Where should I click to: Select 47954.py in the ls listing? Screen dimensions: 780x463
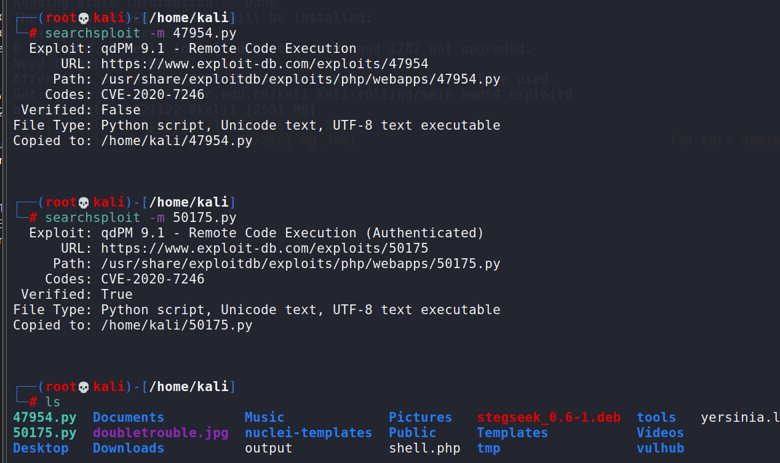click(45, 417)
